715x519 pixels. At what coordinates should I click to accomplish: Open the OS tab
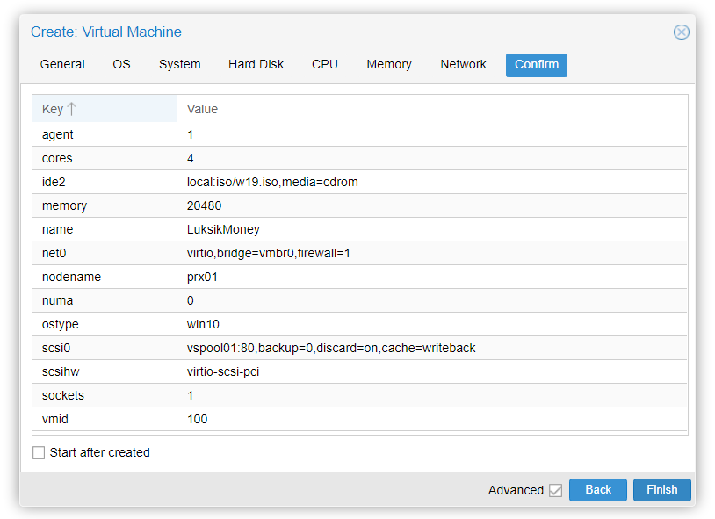(121, 65)
